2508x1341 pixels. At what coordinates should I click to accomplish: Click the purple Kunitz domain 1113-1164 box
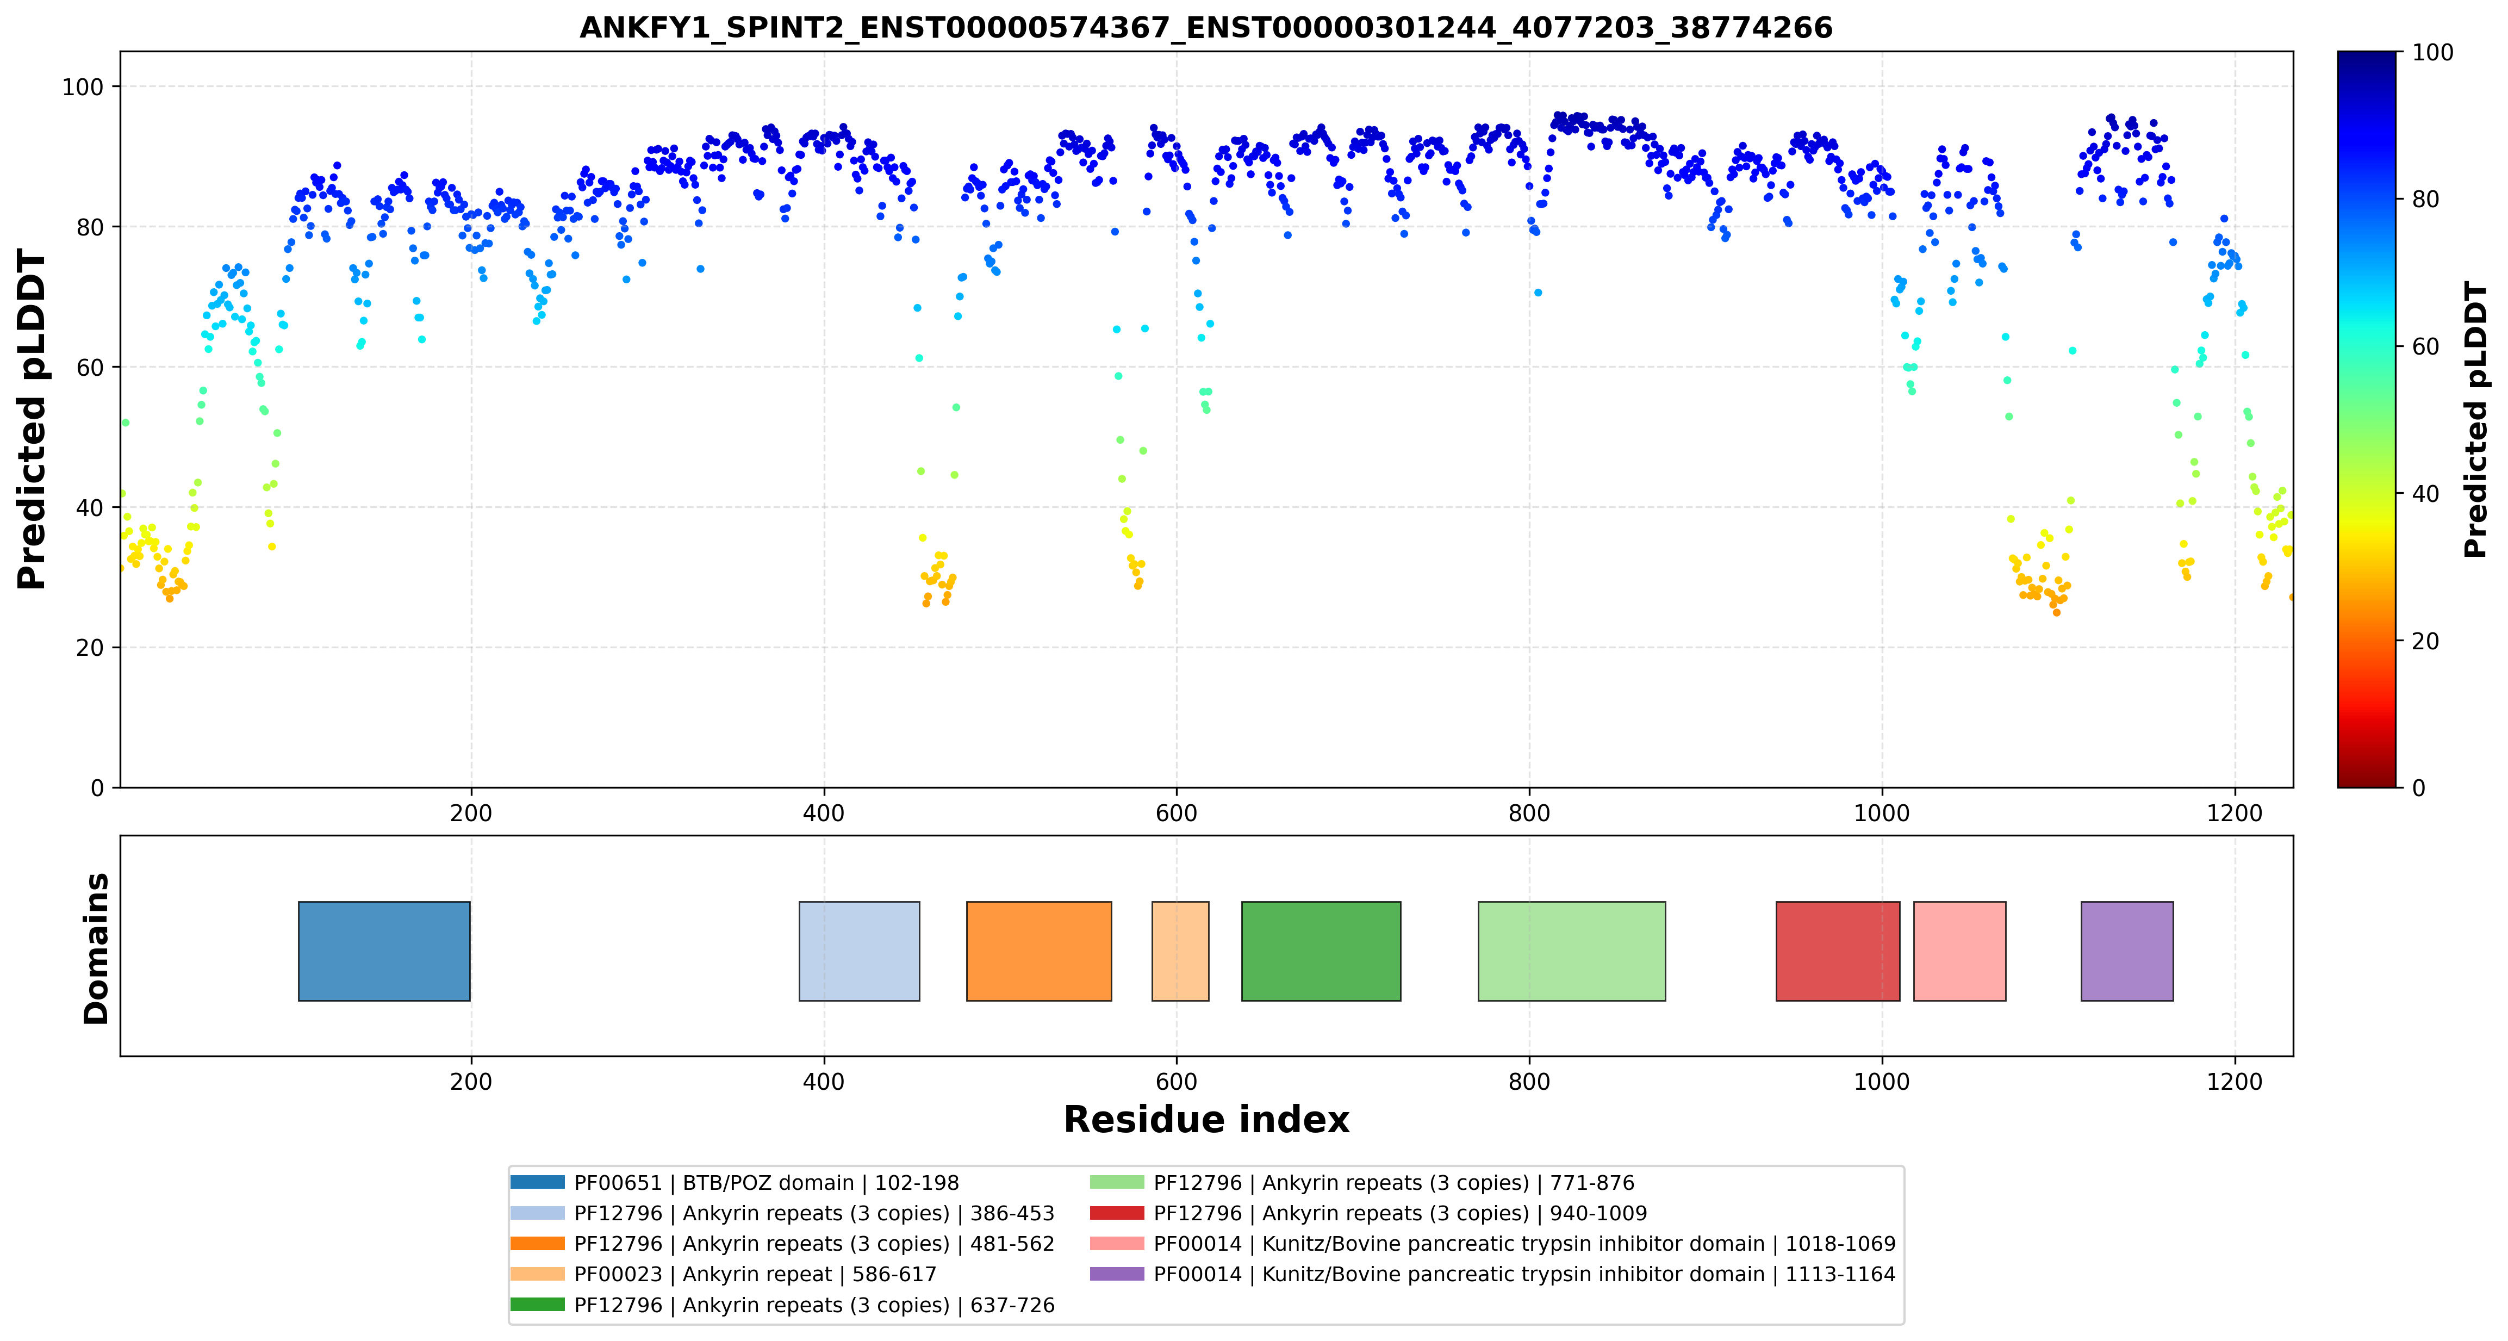click(2126, 951)
